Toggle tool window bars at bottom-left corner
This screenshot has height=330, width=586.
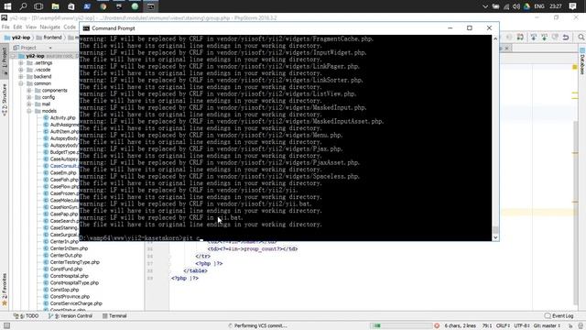coord(6,326)
